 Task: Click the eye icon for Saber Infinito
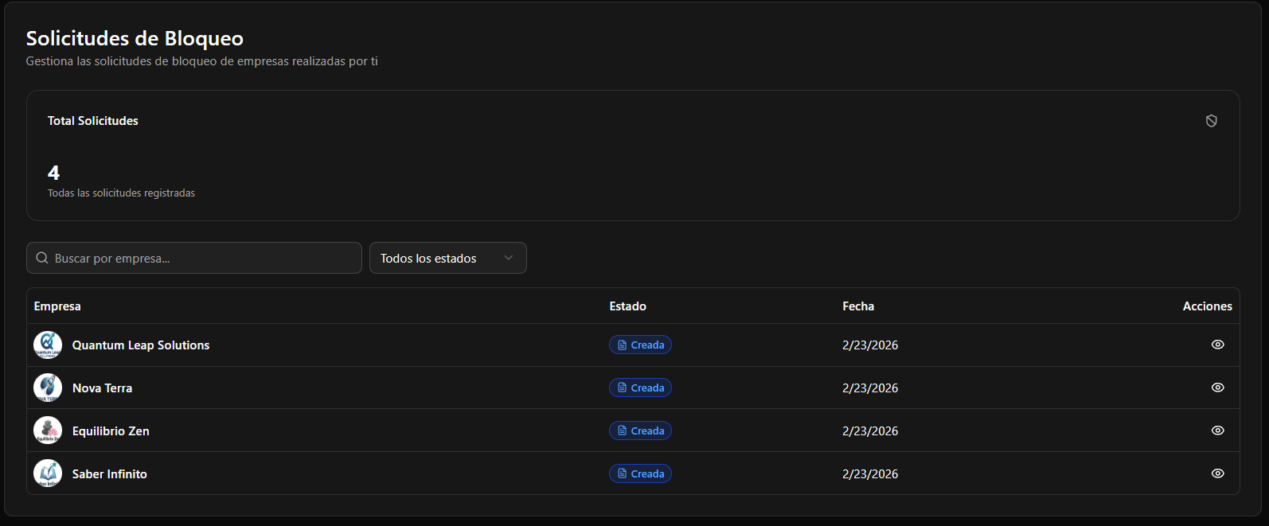[x=1217, y=473]
